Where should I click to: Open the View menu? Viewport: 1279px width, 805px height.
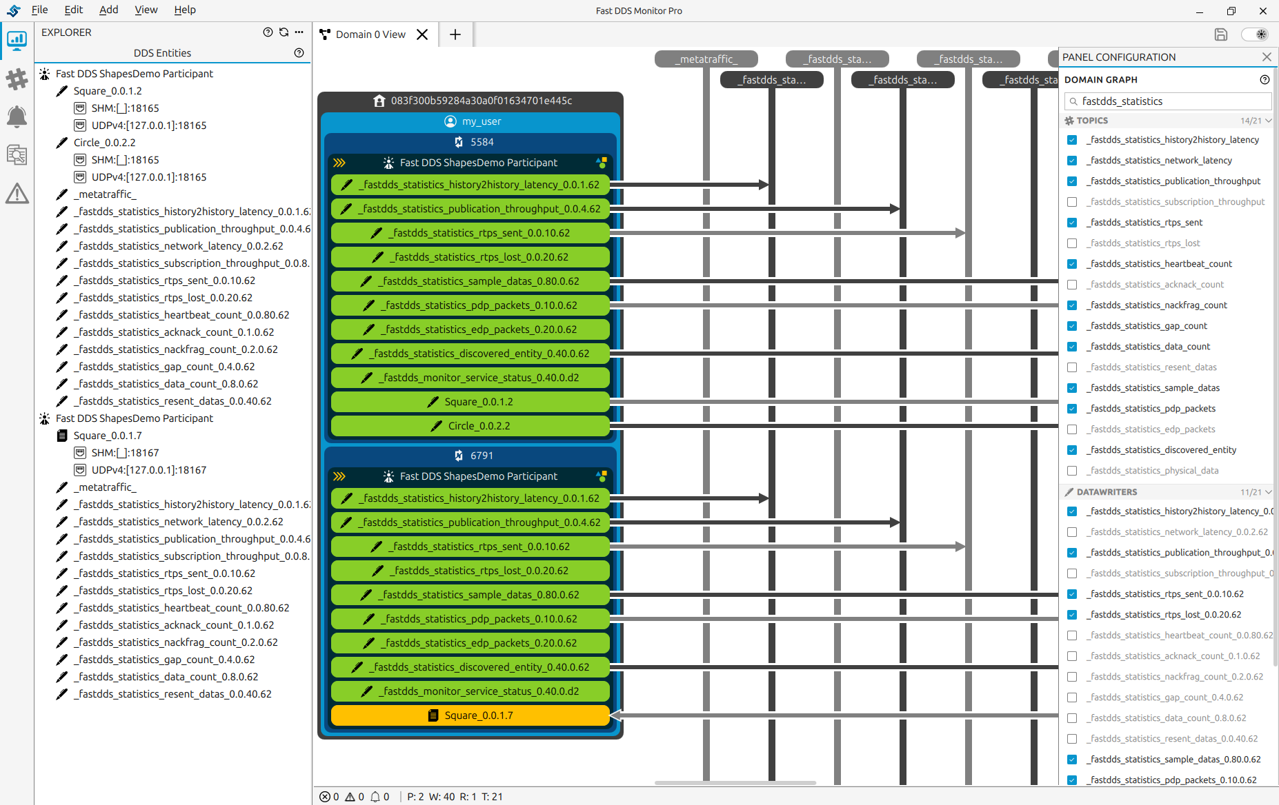click(146, 10)
